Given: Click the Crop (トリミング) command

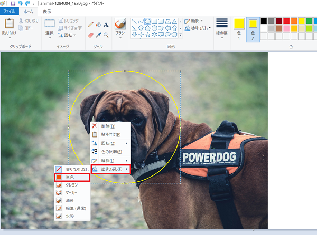Looking at the screenshot, I should coord(68,21).
